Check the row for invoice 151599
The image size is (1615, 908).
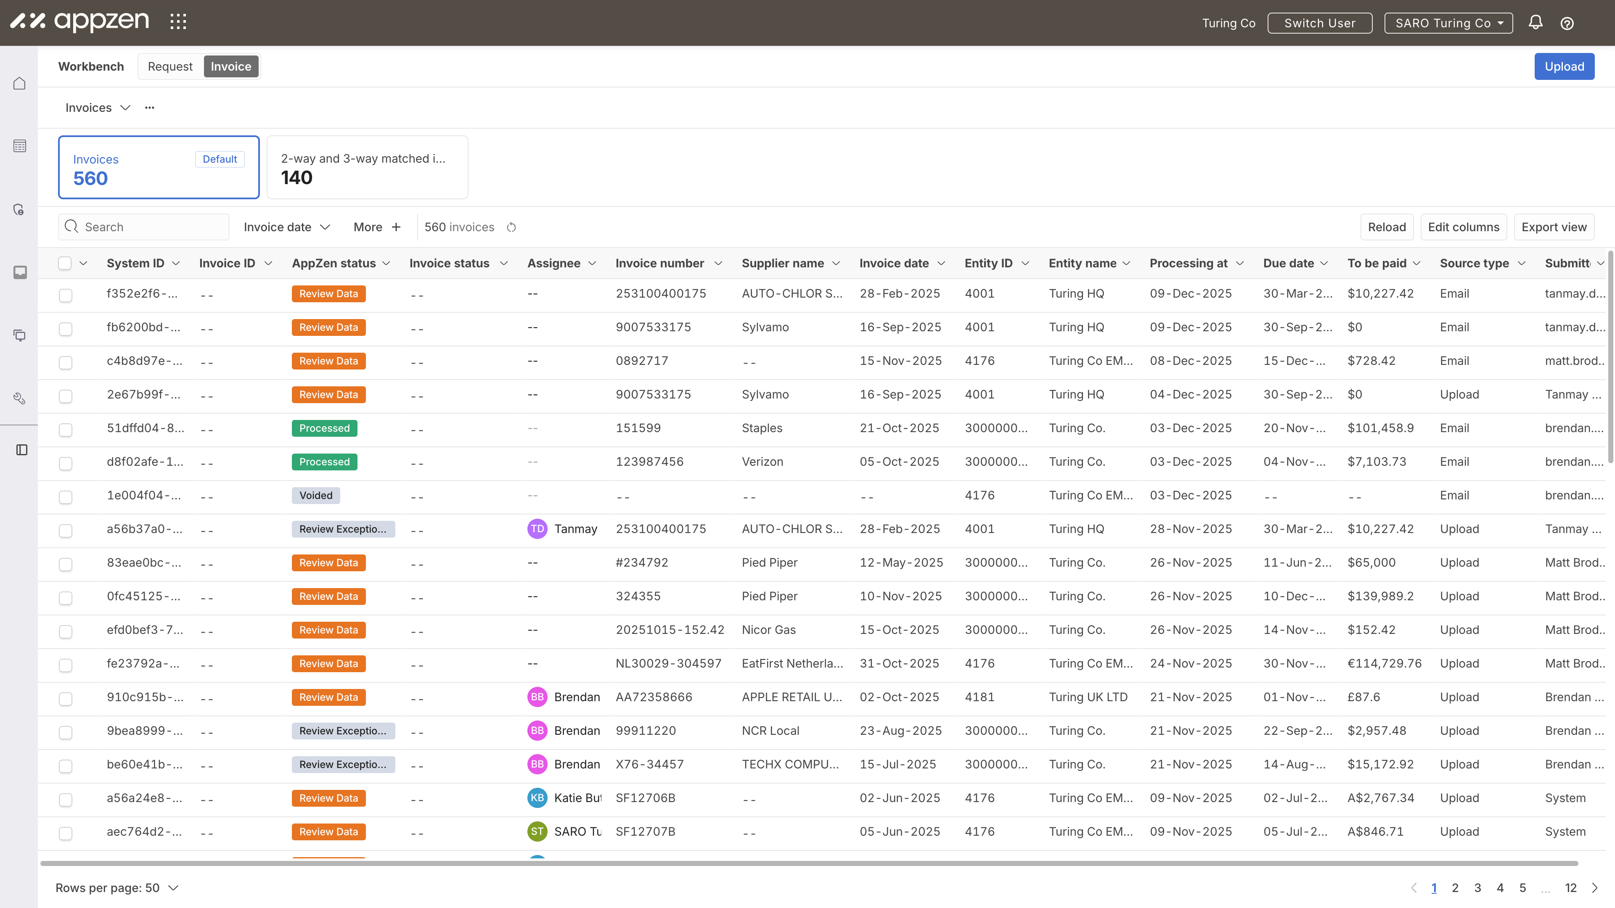65,429
